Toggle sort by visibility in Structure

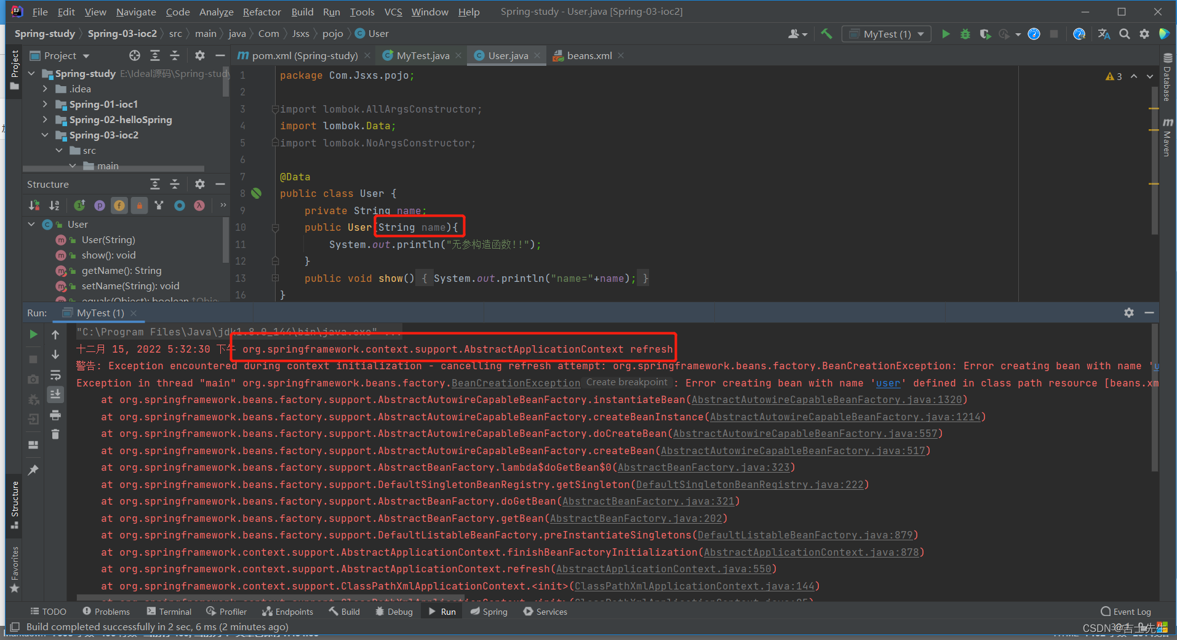[34, 206]
